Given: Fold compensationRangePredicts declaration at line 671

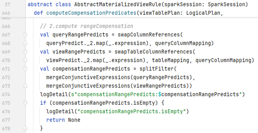Looking at the screenshot, I should 25,69.
